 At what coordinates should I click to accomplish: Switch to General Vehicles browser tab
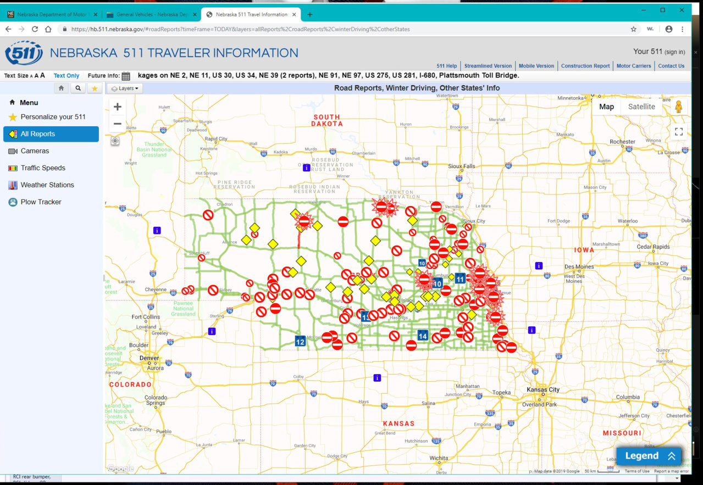[151, 14]
